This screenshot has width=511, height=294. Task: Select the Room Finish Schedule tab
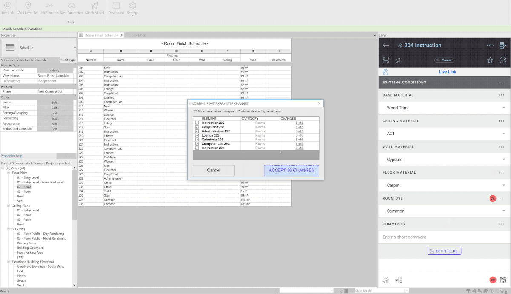click(101, 35)
